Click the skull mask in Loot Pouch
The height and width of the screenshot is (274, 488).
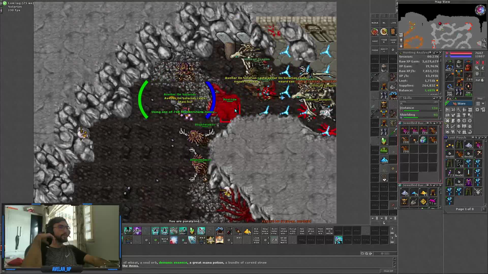(478, 192)
